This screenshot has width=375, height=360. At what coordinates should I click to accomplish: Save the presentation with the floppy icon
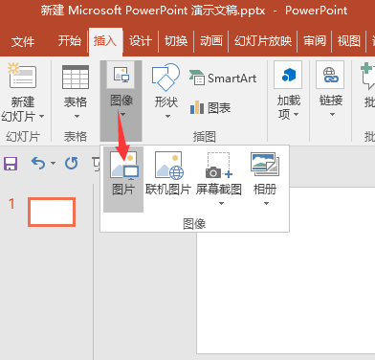[11, 164]
